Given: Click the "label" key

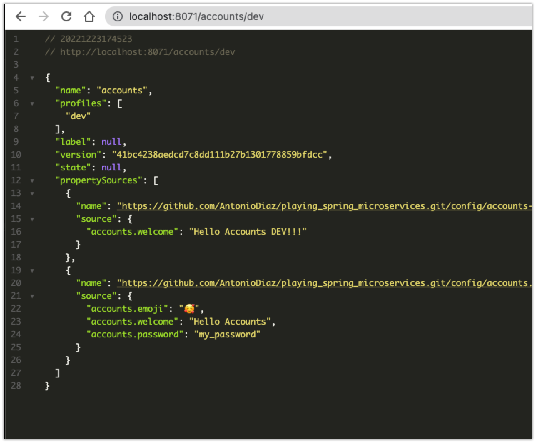Looking at the screenshot, I should click(73, 142).
